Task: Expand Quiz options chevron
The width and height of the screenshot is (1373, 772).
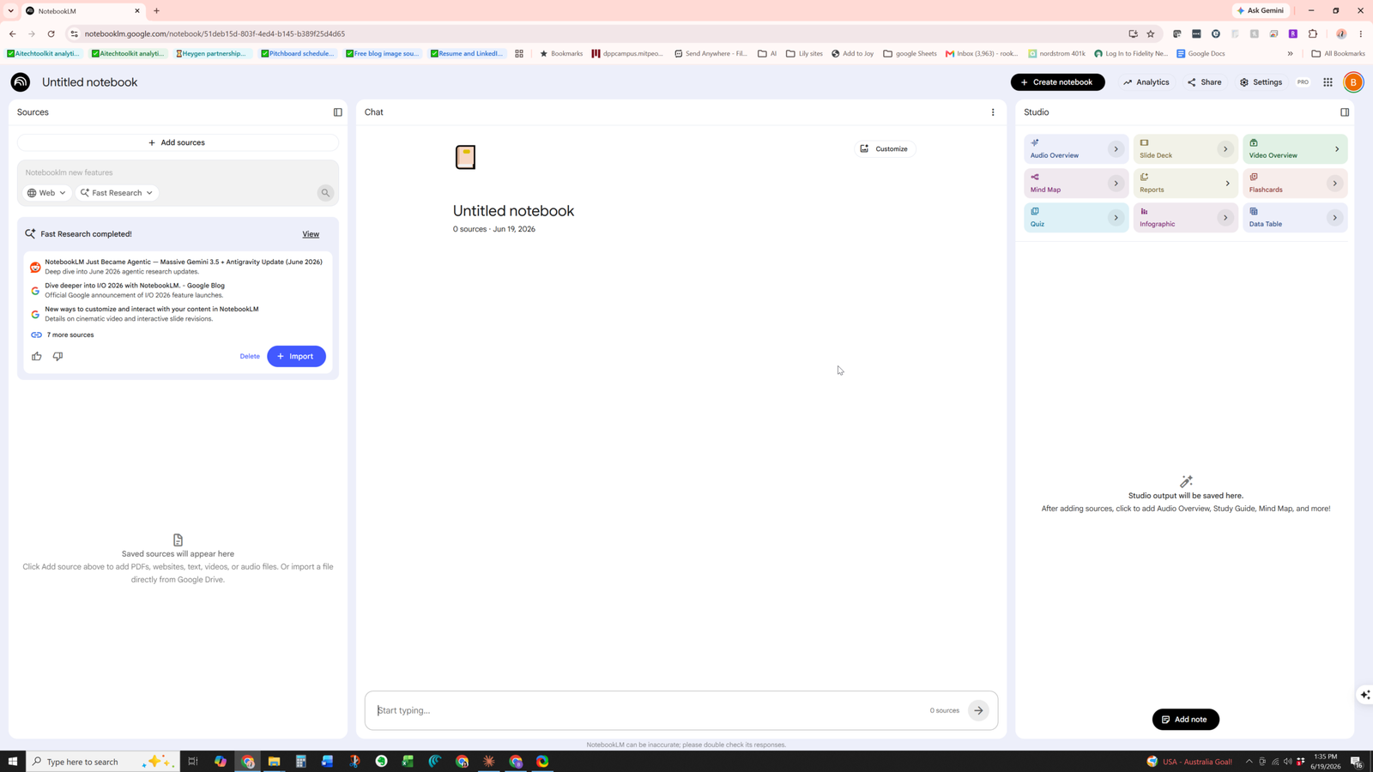Action: pyautogui.click(x=1116, y=218)
